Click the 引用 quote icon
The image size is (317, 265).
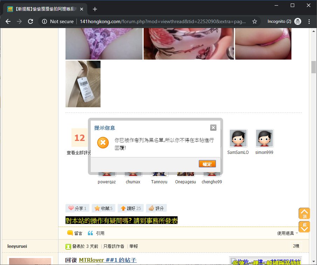[90, 233]
